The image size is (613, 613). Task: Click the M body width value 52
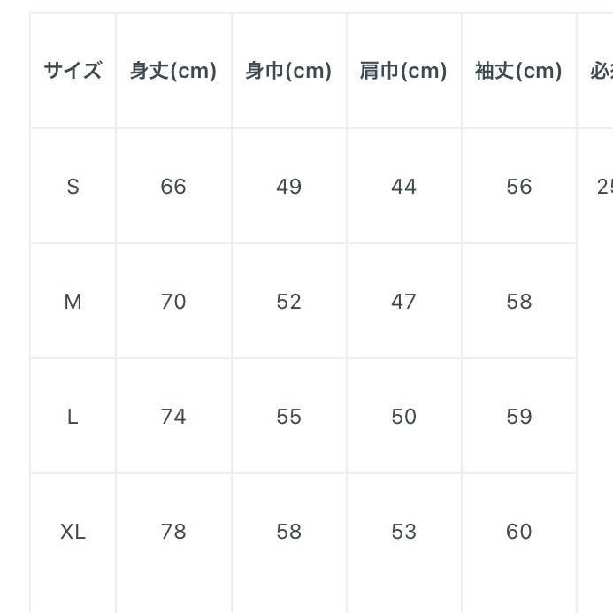tap(288, 302)
